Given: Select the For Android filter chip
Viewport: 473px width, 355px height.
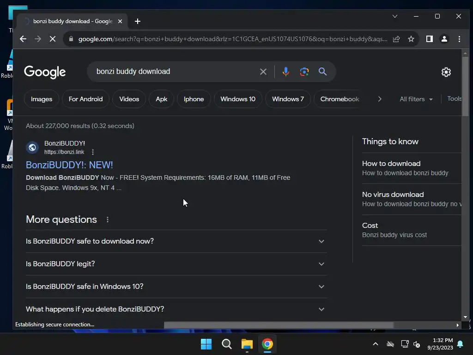Looking at the screenshot, I should click(x=85, y=99).
